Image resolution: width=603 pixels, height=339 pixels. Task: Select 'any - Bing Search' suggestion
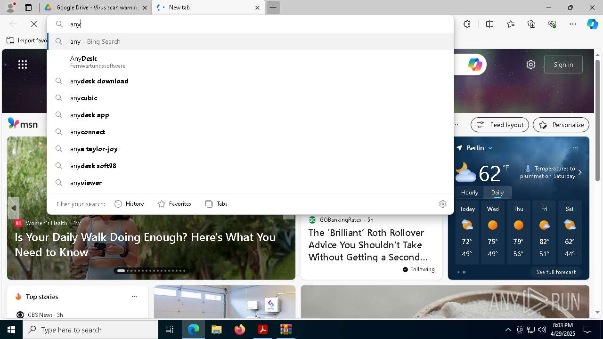(x=250, y=41)
